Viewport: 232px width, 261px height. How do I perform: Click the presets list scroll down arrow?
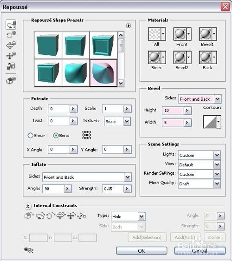121,83
